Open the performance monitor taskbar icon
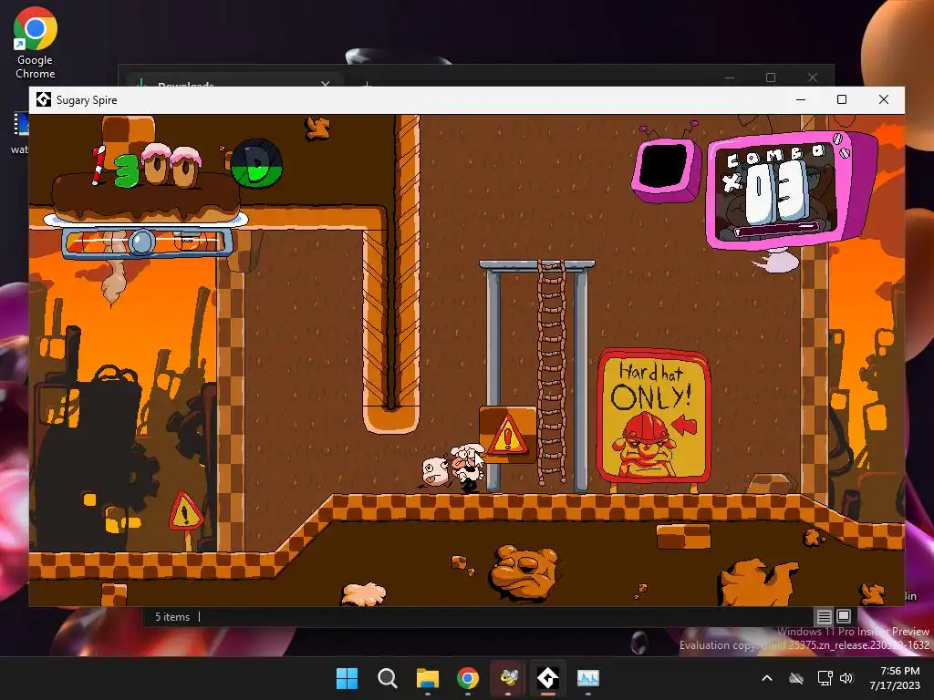This screenshot has height=700, width=934. pos(588,678)
